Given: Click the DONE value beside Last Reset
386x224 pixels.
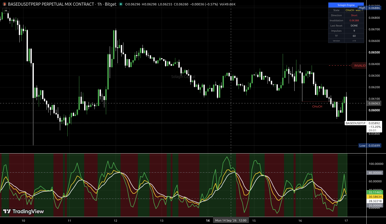Looking at the screenshot, I should coord(354,26).
